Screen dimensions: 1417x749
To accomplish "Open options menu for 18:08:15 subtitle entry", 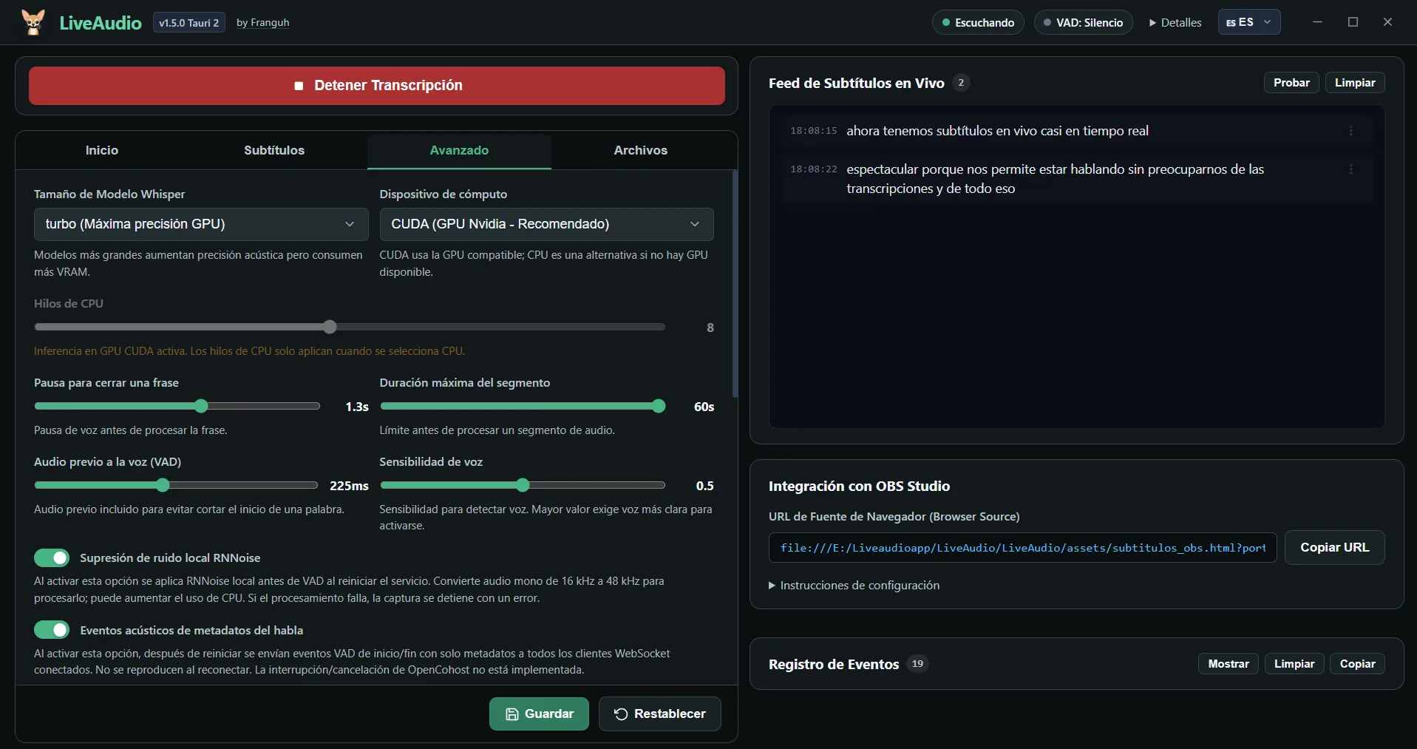I will [x=1351, y=131].
